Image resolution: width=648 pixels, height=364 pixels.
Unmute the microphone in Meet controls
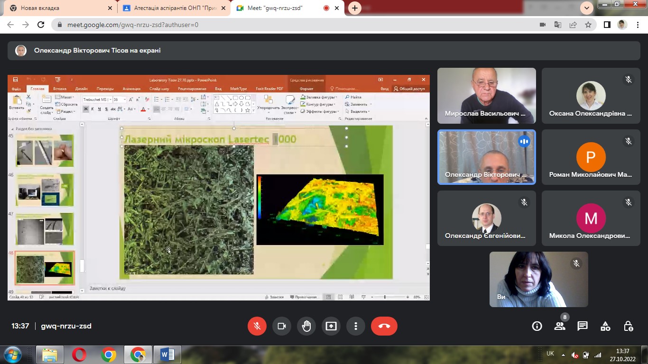pyautogui.click(x=257, y=326)
